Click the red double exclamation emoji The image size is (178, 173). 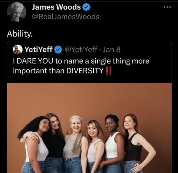coord(109,71)
